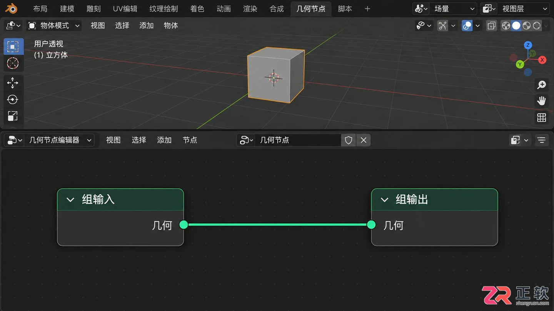
Task: Click the view layer icon beside 视图层
Action: [x=489, y=8]
